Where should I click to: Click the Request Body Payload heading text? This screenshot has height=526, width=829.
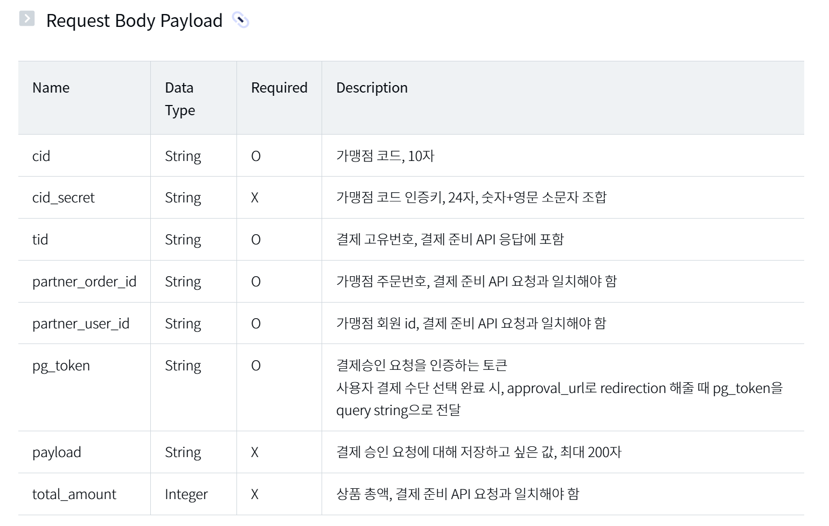(134, 20)
